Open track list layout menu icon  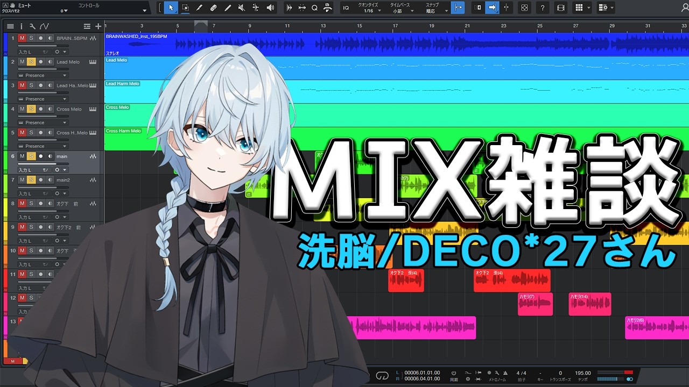(87, 26)
